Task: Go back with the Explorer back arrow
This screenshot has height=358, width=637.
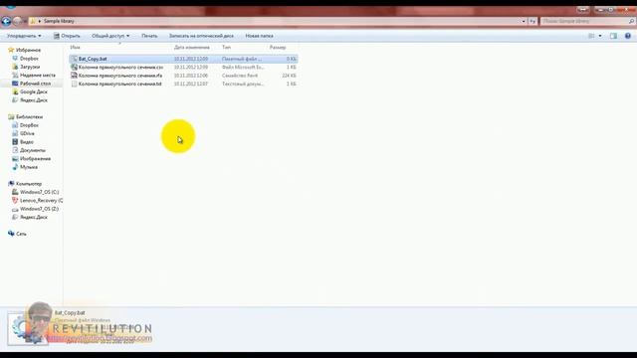Action: coord(6,21)
